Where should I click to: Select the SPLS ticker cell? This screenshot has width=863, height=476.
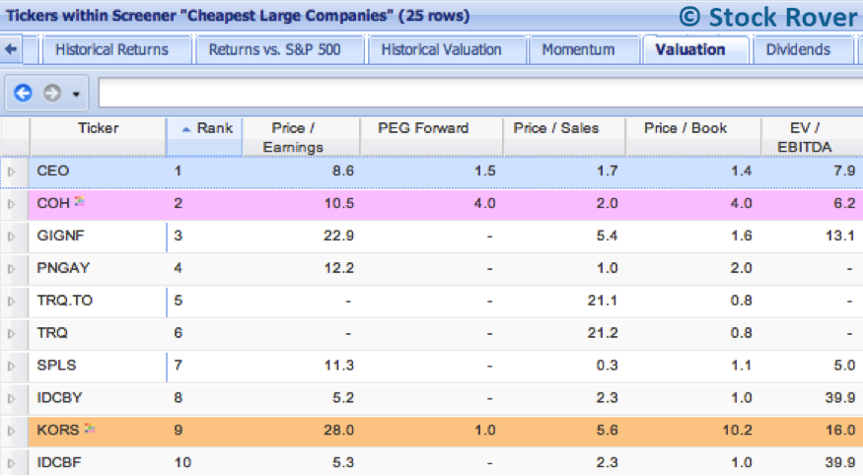click(x=98, y=366)
